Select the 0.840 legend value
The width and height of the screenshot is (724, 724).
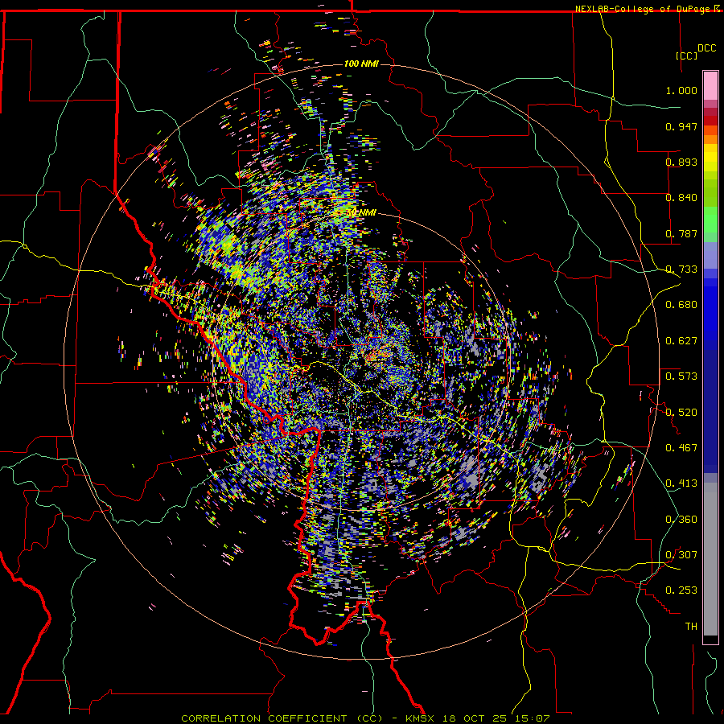pyautogui.click(x=681, y=198)
